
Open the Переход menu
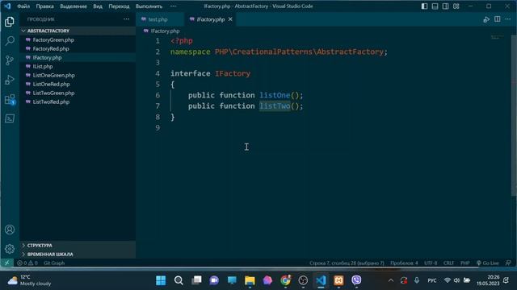point(119,6)
